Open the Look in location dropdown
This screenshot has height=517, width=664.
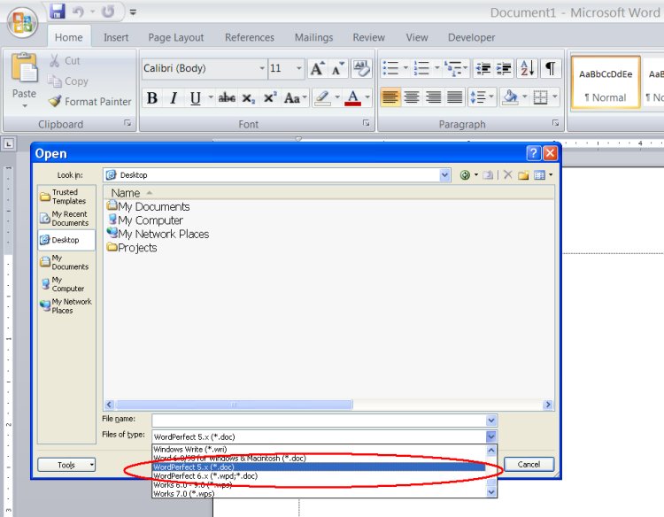[x=444, y=175]
